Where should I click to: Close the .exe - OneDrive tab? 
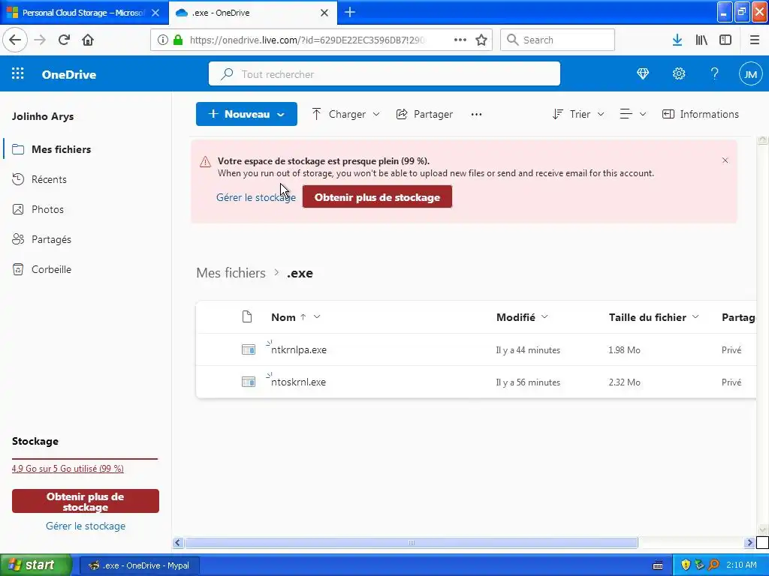pos(324,13)
